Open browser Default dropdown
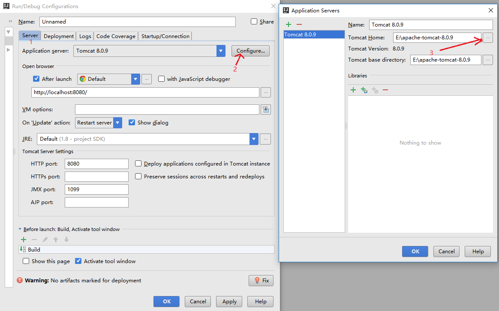 pos(135,79)
